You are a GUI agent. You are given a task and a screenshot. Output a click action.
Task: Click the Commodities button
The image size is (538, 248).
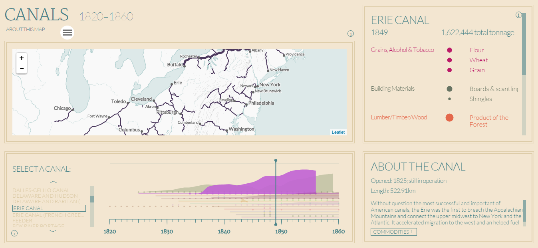point(394,232)
